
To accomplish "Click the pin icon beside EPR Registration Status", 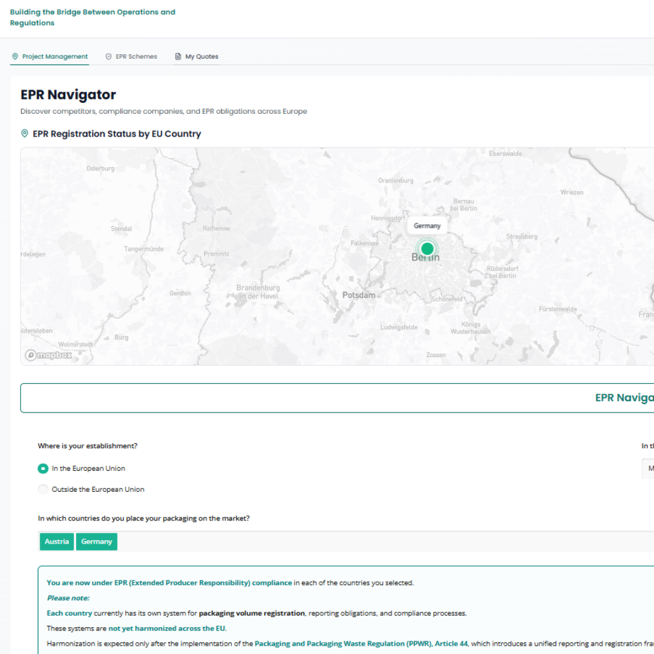I will [25, 133].
